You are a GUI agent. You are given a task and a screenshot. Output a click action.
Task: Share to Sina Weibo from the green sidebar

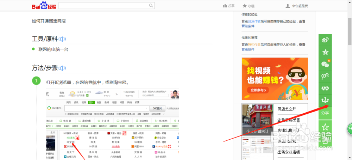(x=325, y=40)
